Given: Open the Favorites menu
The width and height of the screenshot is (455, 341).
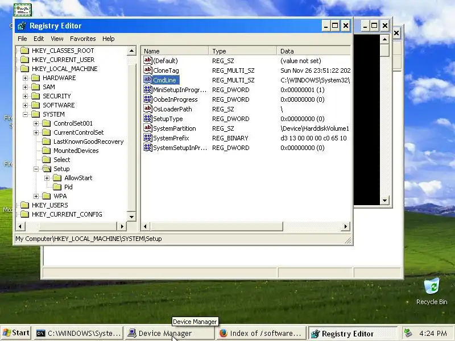Looking at the screenshot, I should (x=82, y=39).
